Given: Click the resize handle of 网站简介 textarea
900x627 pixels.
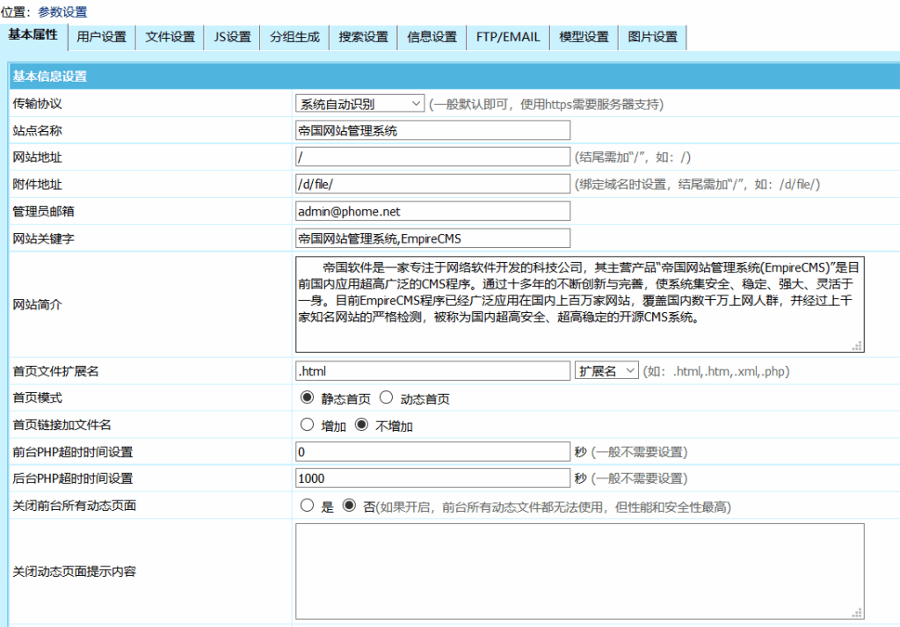Looking at the screenshot, I should 857,346.
